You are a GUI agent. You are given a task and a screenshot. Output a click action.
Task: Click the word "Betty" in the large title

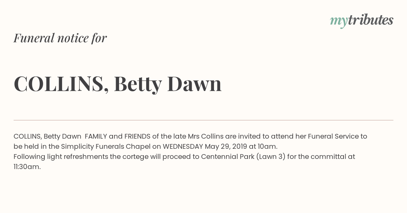click(138, 84)
